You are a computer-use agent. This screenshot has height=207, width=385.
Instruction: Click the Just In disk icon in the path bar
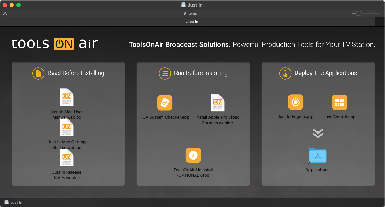[7, 202]
